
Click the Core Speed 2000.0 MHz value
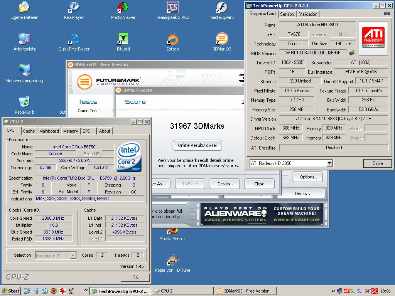coord(53,218)
